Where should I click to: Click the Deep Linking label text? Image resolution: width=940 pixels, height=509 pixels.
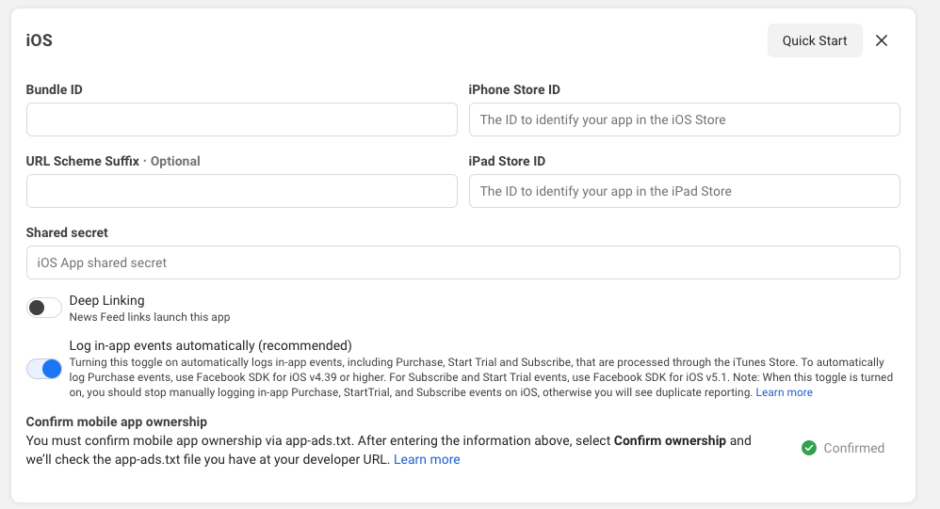[106, 301]
